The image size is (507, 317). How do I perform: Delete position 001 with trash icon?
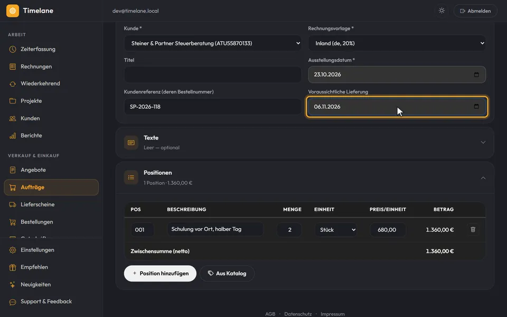point(473,229)
